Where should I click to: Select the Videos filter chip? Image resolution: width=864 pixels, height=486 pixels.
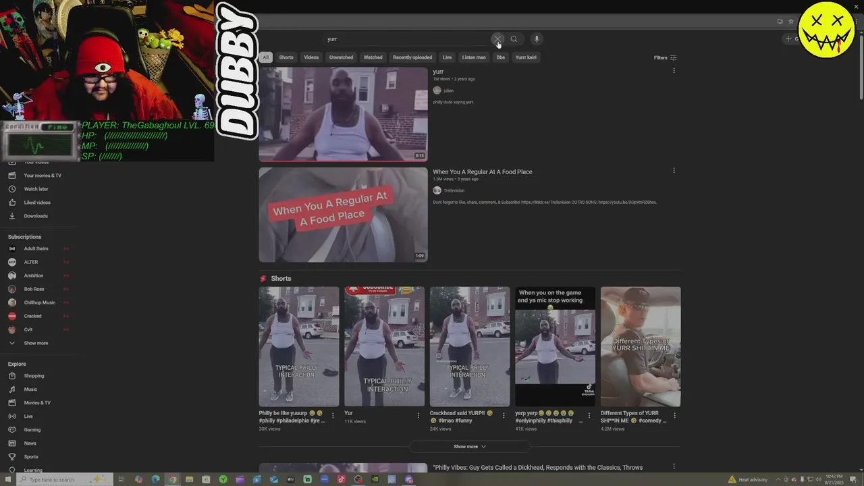311,57
